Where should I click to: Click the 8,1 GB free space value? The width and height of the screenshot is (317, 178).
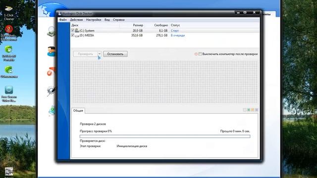pos(163,31)
